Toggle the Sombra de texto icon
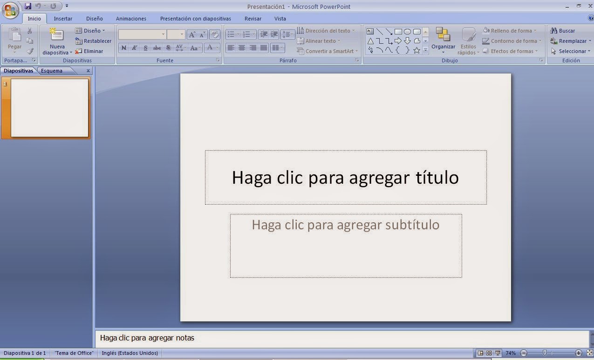Screen dimensions: 594x360 click(168, 48)
